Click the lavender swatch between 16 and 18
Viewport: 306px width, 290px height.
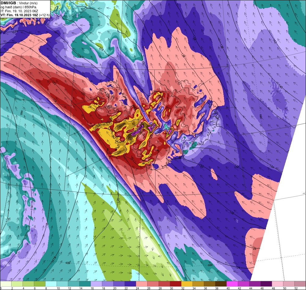tap(96, 284)
